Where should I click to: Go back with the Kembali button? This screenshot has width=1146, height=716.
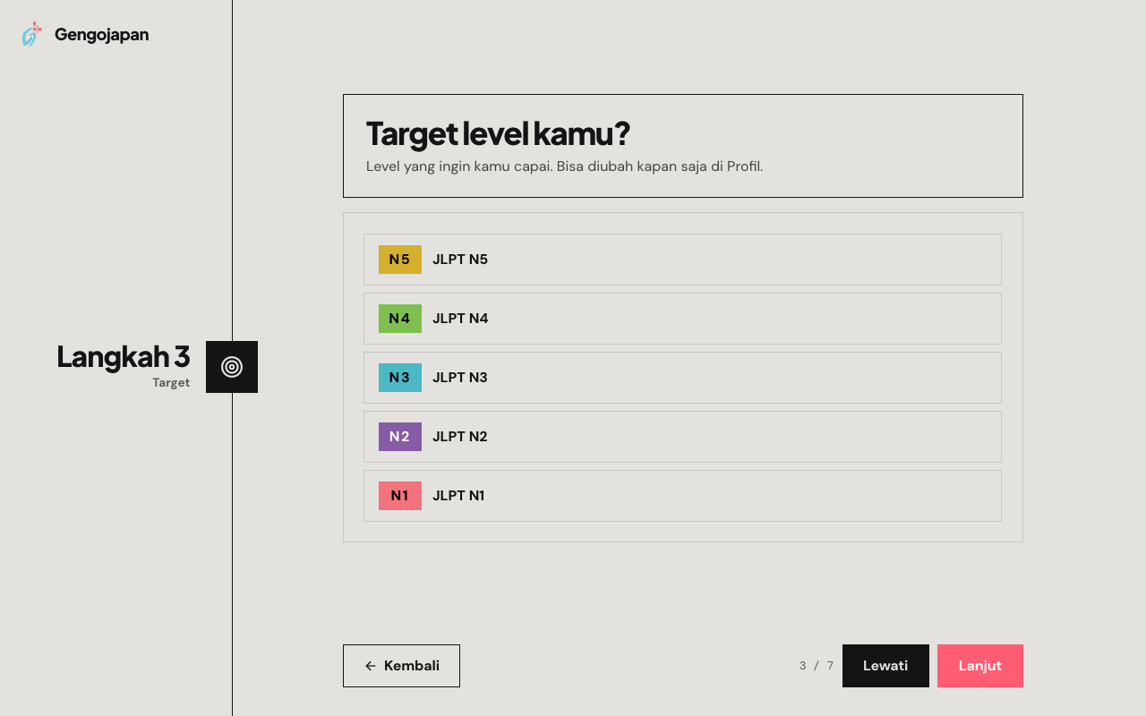tap(401, 666)
